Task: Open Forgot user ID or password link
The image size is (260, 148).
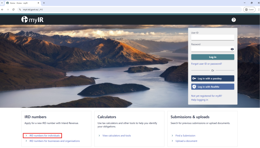Action: 206,64
